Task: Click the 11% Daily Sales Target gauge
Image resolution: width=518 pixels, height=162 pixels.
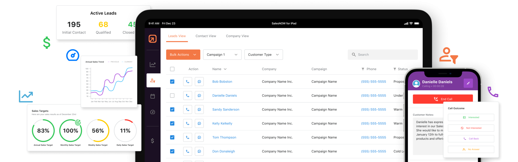Action: pyautogui.click(x=125, y=131)
